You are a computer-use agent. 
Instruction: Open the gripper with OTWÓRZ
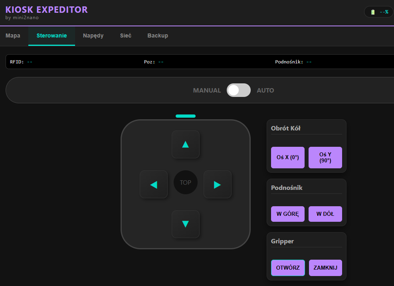coord(288,268)
